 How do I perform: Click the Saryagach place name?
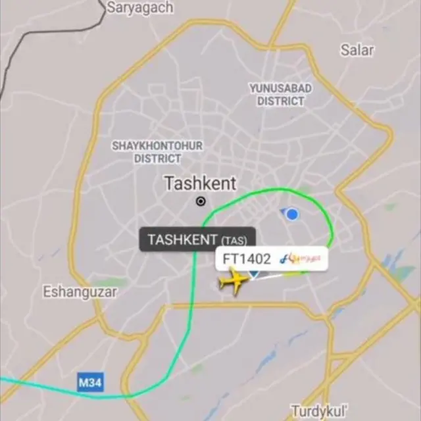(x=140, y=8)
